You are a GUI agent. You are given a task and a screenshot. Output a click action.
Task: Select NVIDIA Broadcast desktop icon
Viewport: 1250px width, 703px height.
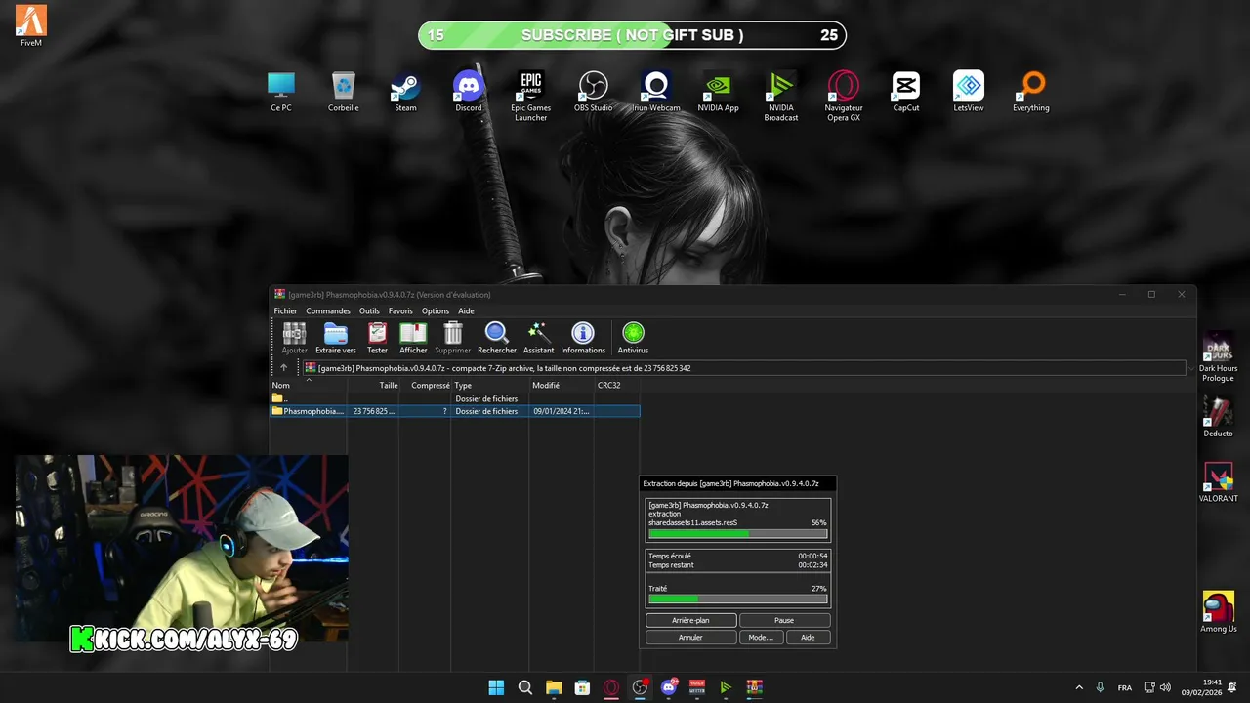(x=781, y=97)
